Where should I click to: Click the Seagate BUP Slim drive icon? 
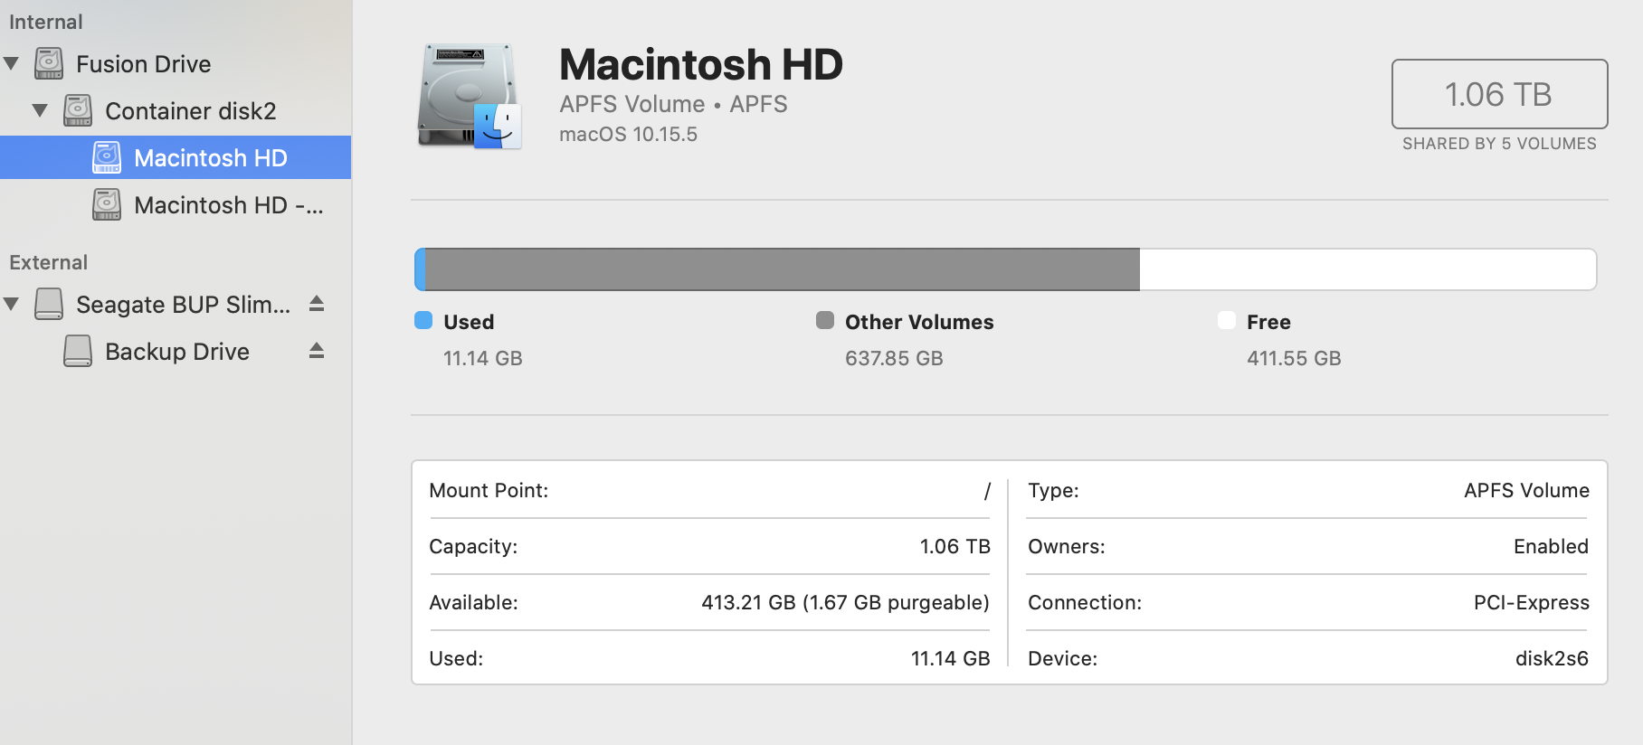[x=49, y=304]
